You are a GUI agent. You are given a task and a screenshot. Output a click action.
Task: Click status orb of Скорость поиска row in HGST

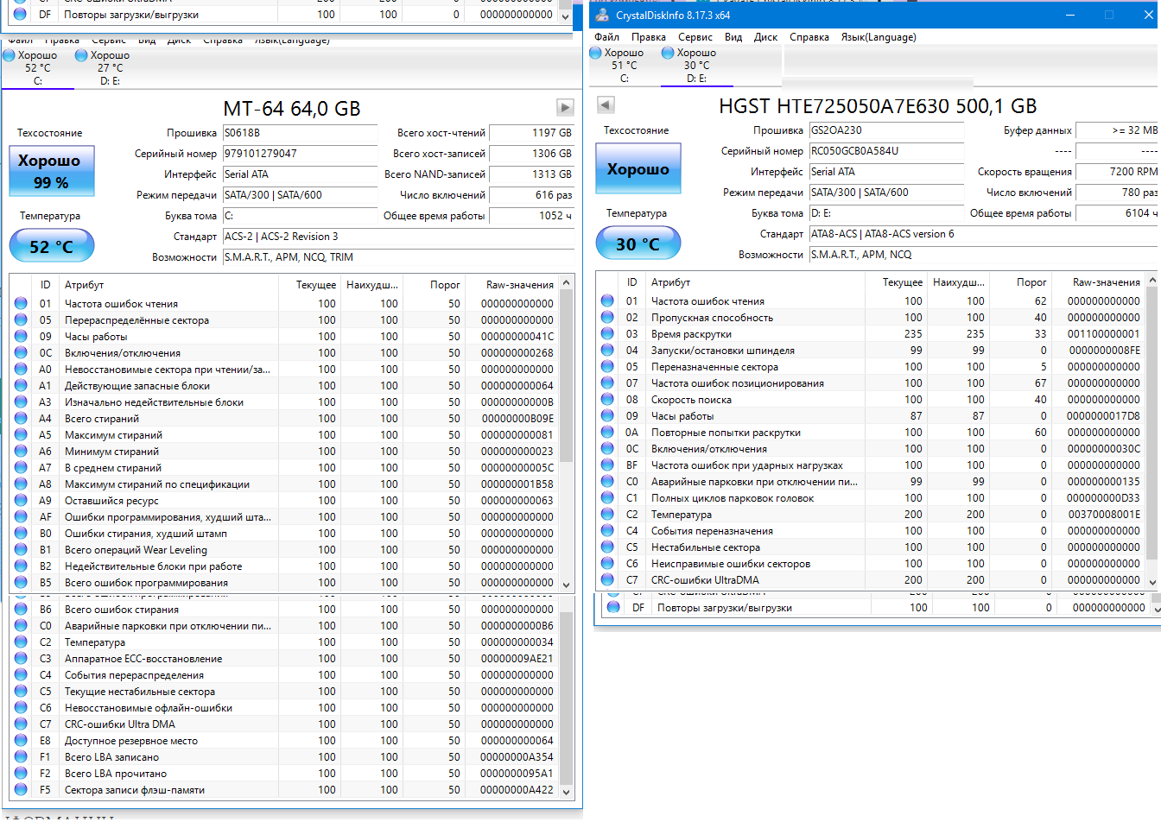(x=607, y=399)
